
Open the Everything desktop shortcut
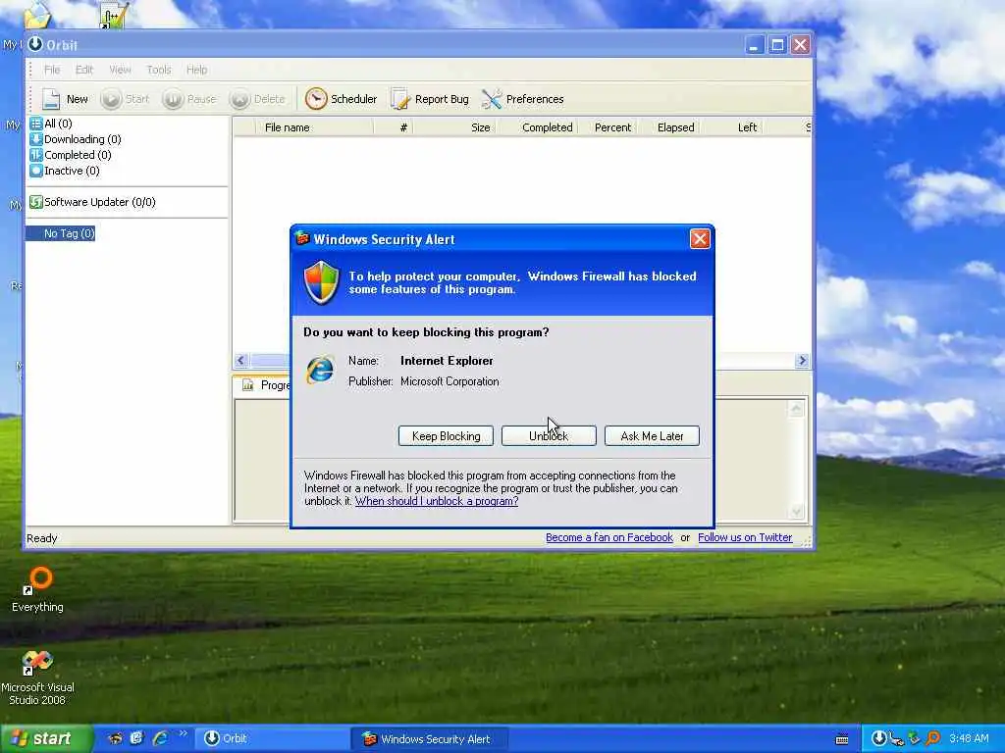click(x=38, y=589)
